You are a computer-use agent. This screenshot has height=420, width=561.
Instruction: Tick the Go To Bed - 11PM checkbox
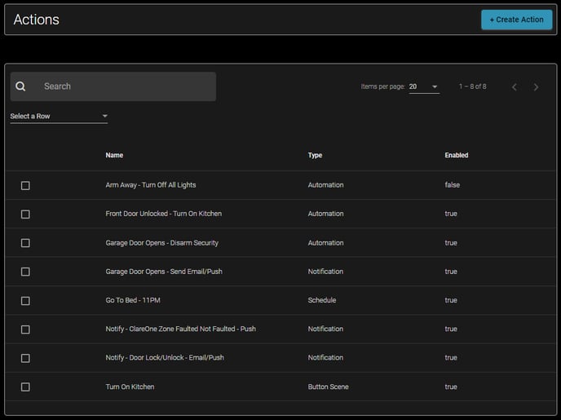(x=25, y=301)
